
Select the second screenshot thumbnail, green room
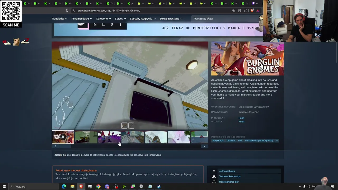pos(86,137)
